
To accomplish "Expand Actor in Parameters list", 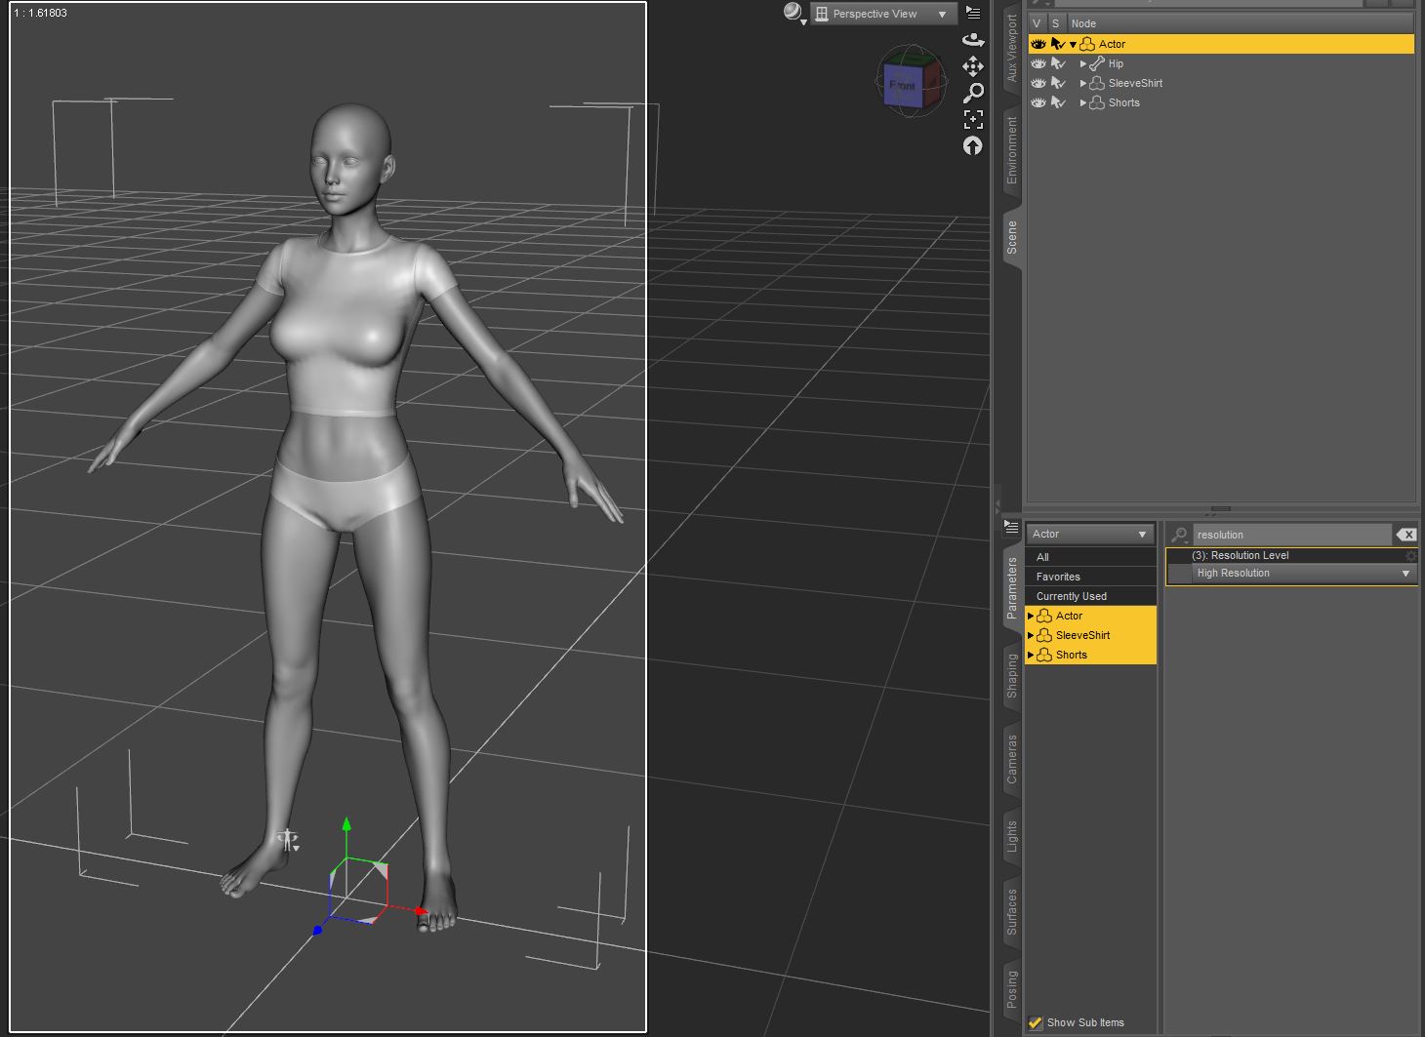I will [x=1030, y=616].
